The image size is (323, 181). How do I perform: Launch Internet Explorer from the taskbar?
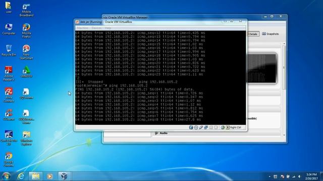(x=21, y=176)
